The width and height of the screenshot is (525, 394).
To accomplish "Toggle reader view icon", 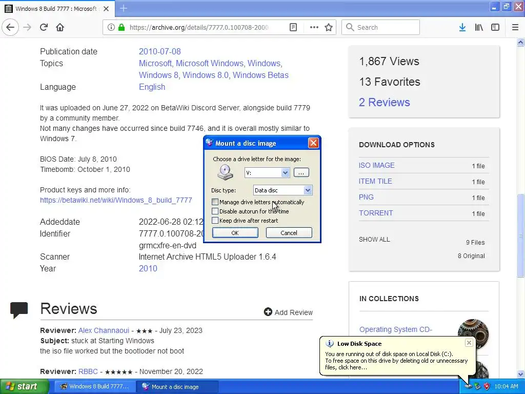I will click(x=293, y=27).
